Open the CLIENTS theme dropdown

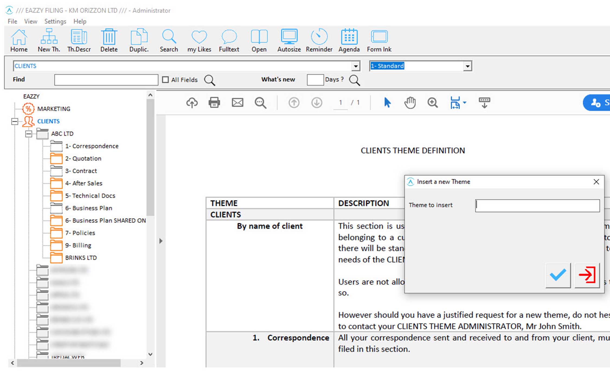(x=355, y=66)
